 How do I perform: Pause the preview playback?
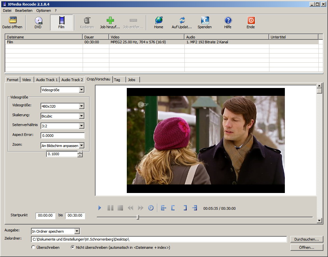point(110,208)
